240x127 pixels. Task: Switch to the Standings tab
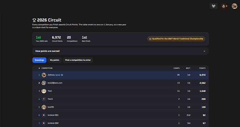(x=39, y=60)
